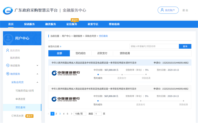Go to page 4 in pagination
The width and height of the screenshot is (198, 123).
(x=64, y=114)
